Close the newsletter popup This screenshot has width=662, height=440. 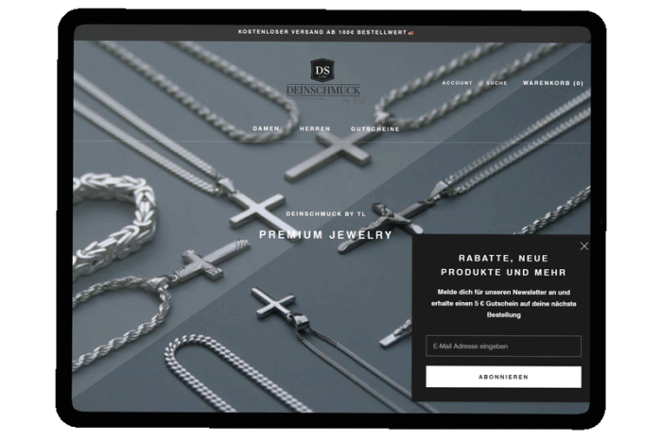click(584, 246)
